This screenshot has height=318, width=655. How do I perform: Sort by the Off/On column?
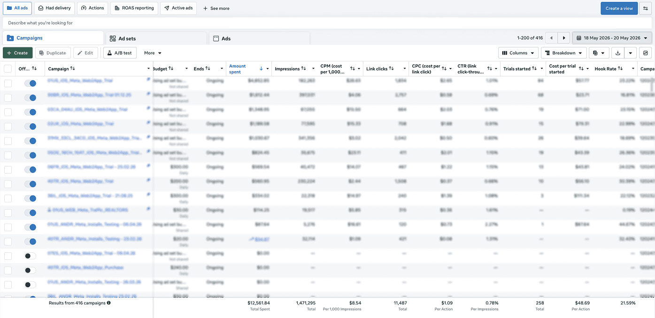tap(34, 68)
